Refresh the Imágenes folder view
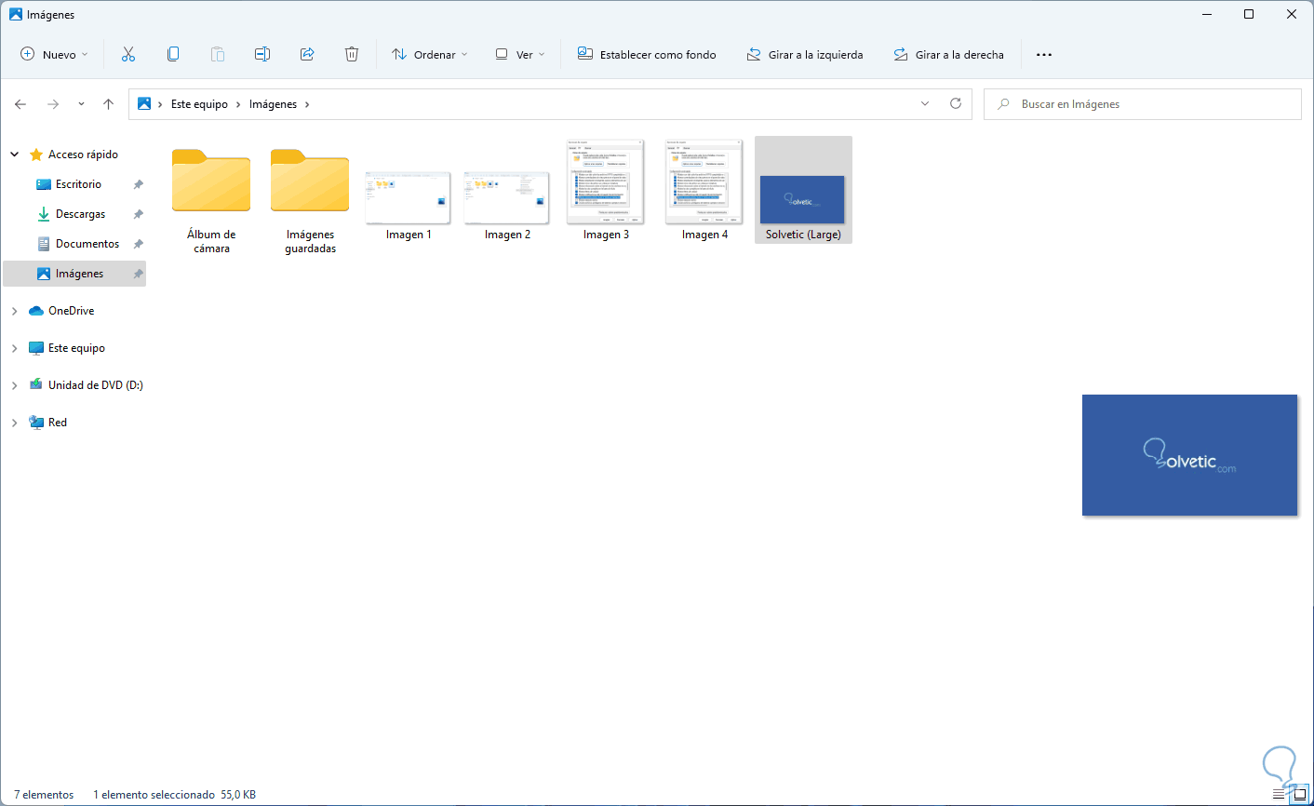This screenshot has height=806, width=1314. tap(956, 103)
